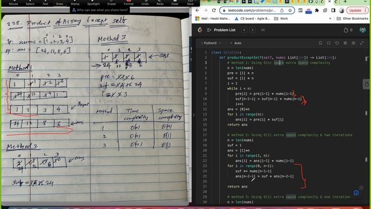
Task: Expand the tab search dropdown
Action: point(366,2)
